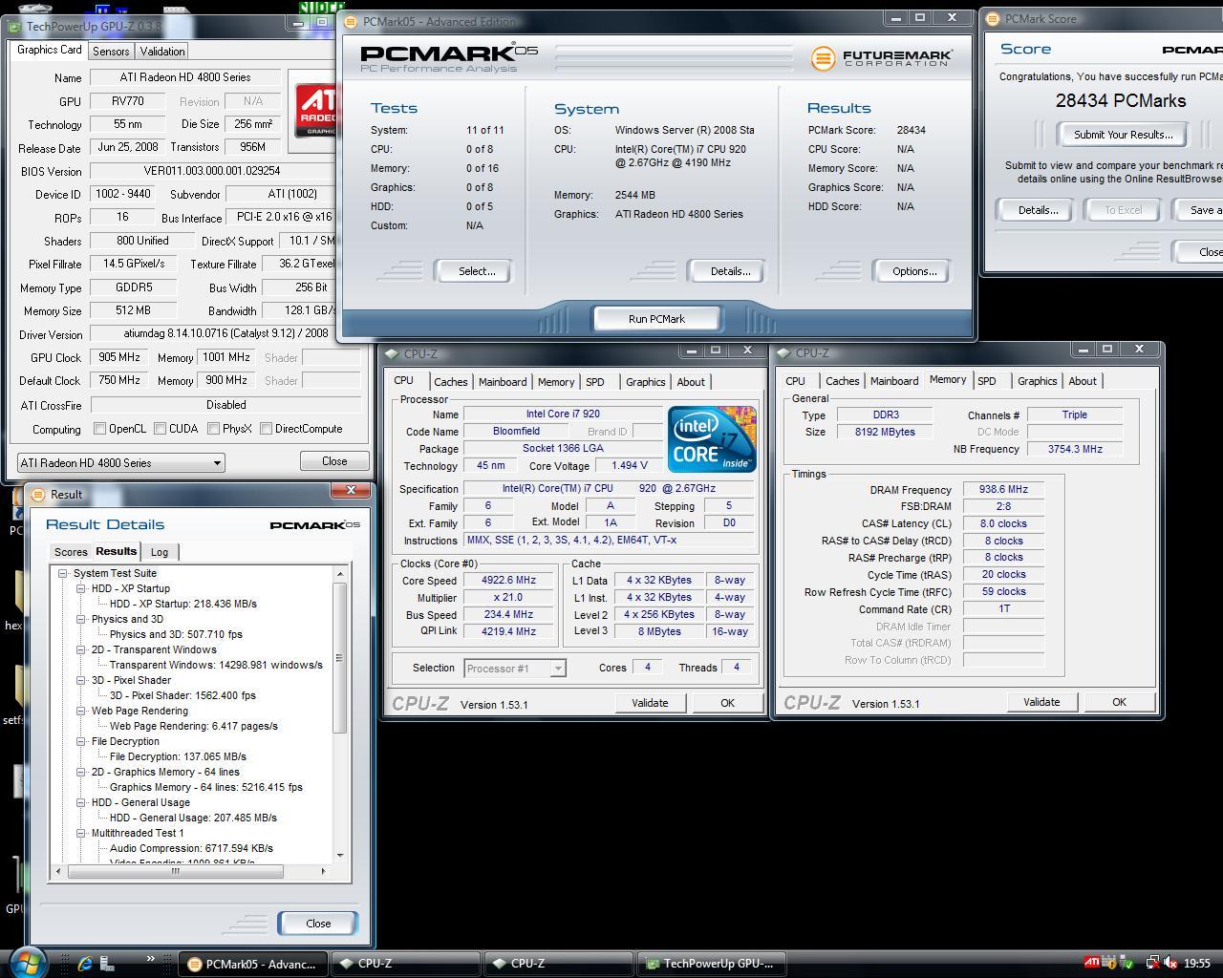Select the Audio Compression result row
1223x978 pixels.
(191, 848)
